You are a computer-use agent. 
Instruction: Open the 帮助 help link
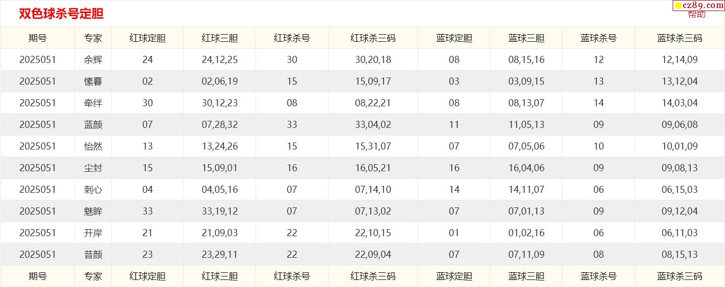point(697,14)
